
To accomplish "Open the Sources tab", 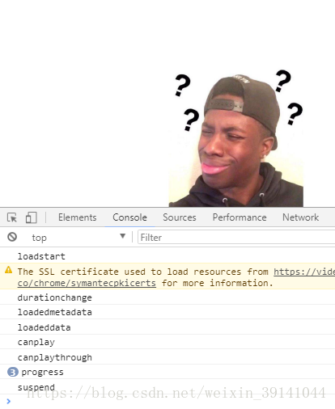I will 180,217.
